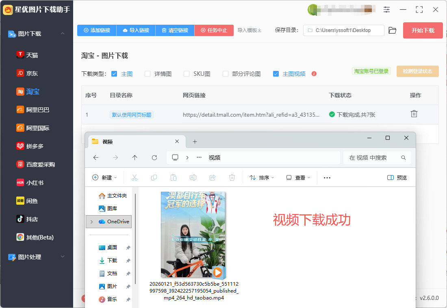The height and width of the screenshot is (308, 447).
Task: Refresh the Explorer 视频 folder
Action: click(154, 158)
